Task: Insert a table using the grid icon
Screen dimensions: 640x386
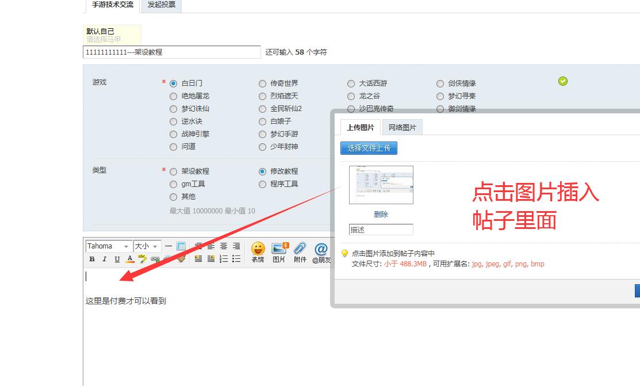Action: (181, 246)
